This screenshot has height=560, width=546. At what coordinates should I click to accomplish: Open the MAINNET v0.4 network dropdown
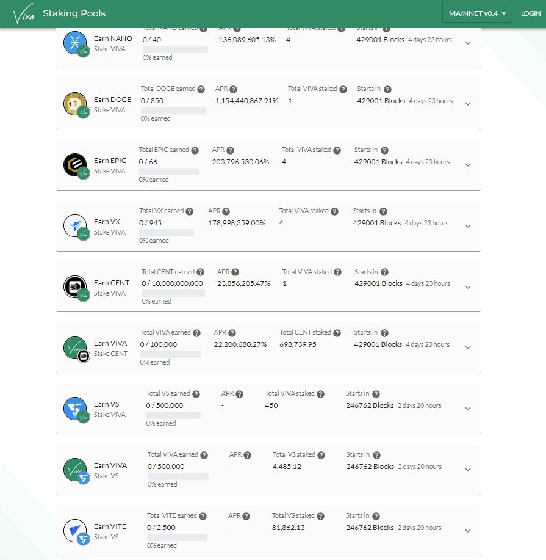[477, 13]
